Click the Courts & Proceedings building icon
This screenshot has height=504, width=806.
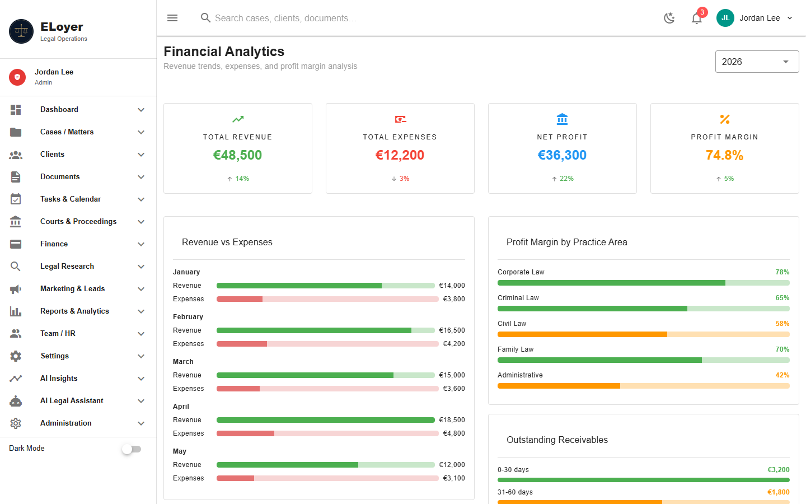pyautogui.click(x=16, y=222)
